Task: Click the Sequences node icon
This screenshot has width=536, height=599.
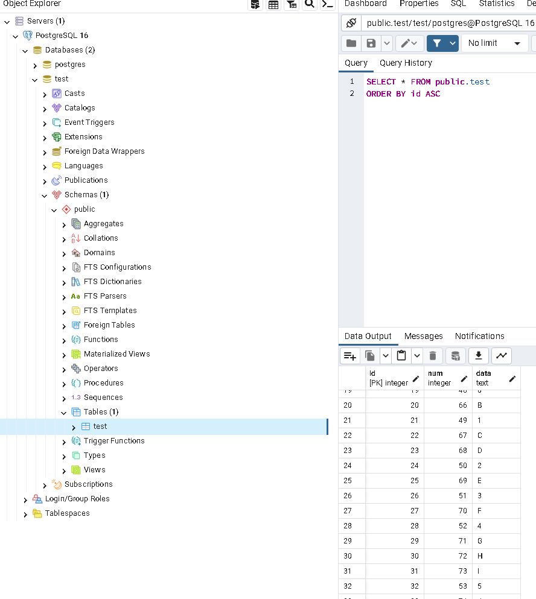Action: pos(76,398)
